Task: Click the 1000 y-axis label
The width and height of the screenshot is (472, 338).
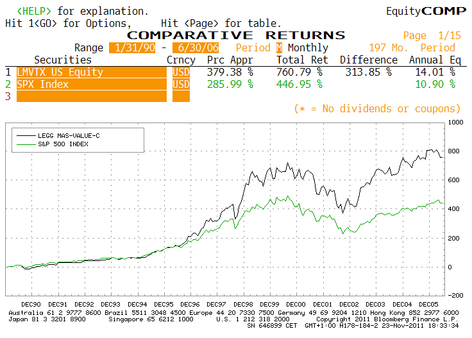Action: tap(456, 123)
